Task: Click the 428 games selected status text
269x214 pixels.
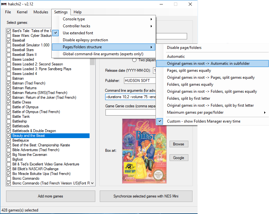Action: coord(20,210)
